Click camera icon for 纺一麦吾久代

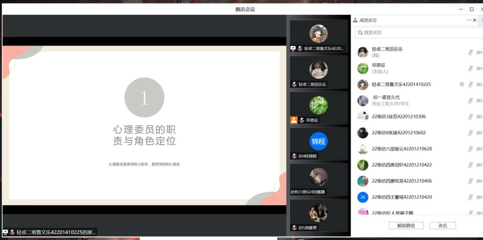(479, 101)
